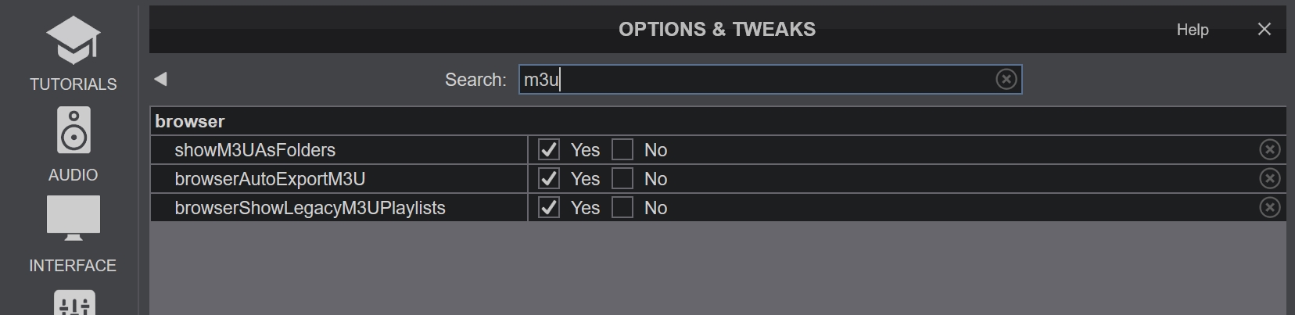This screenshot has height=315, width=1295.
Task: Check No for showM3UAsFolders
Action: point(622,149)
